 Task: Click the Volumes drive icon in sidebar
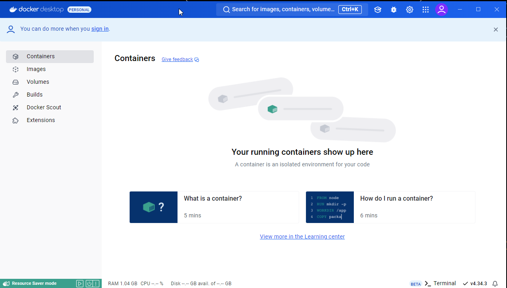coord(16,82)
